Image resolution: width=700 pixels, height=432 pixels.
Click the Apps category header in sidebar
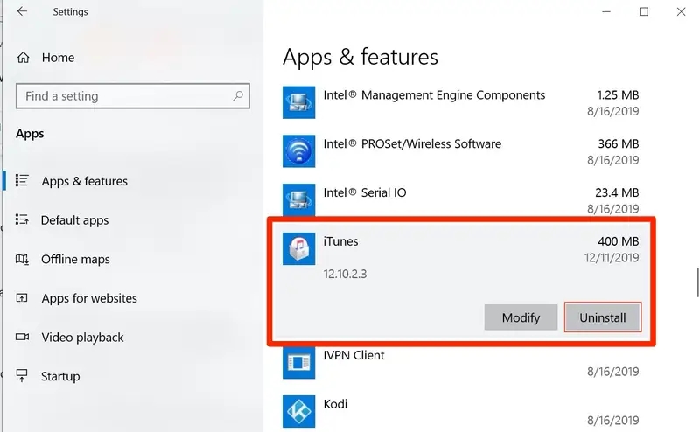(x=30, y=134)
